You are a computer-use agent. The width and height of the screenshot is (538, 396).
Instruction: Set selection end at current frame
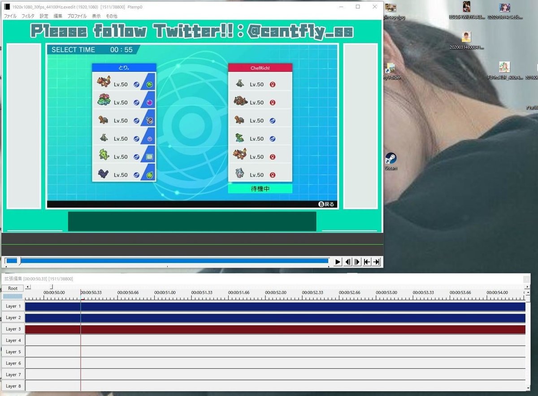(377, 262)
